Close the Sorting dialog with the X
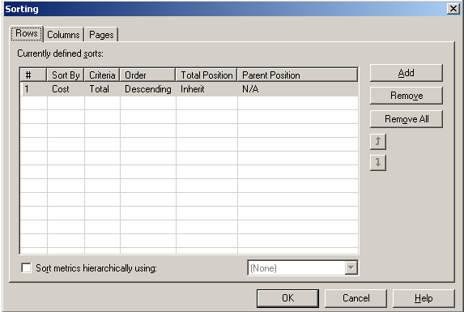 click(x=453, y=9)
